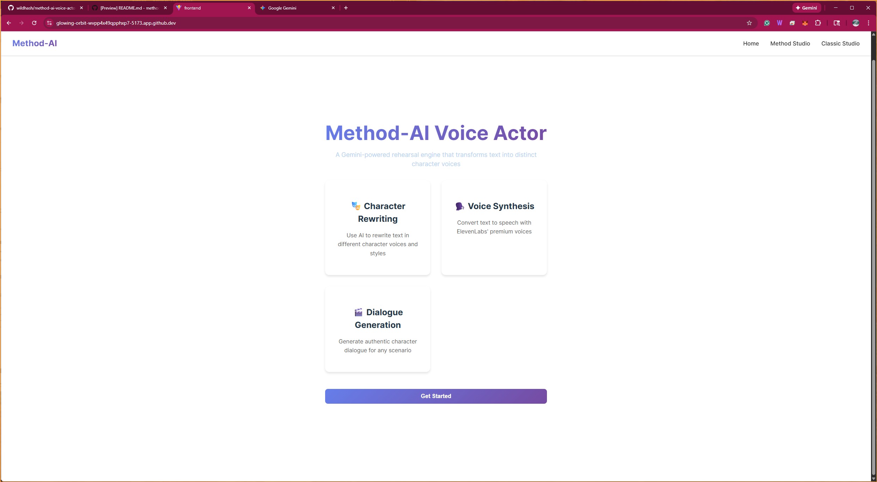Image resolution: width=877 pixels, height=482 pixels.
Task: Open Method Studio nav link
Action: coord(790,43)
